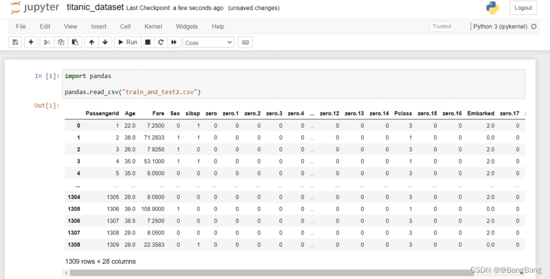
Task: Click the (unsaved changes) status text
Action: click(254, 8)
